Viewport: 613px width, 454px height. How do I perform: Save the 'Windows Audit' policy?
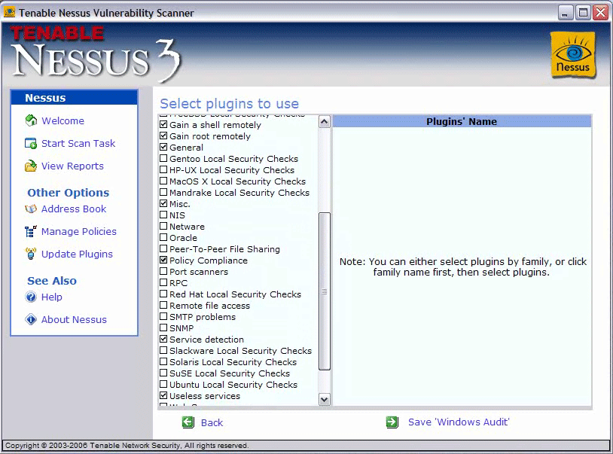[459, 422]
